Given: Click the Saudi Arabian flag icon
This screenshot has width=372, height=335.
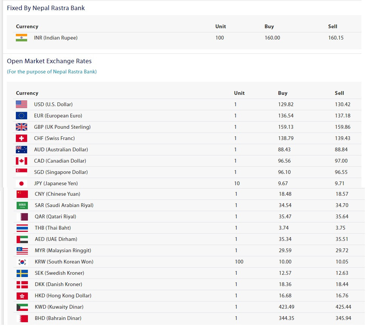Looking at the screenshot, I should coord(22,205).
